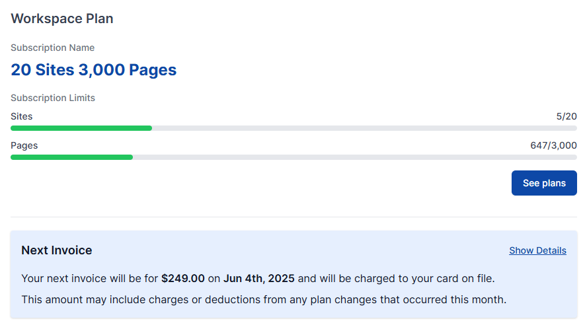Click the See plans button
Viewport: 585px width, 327px height.
pyautogui.click(x=543, y=183)
